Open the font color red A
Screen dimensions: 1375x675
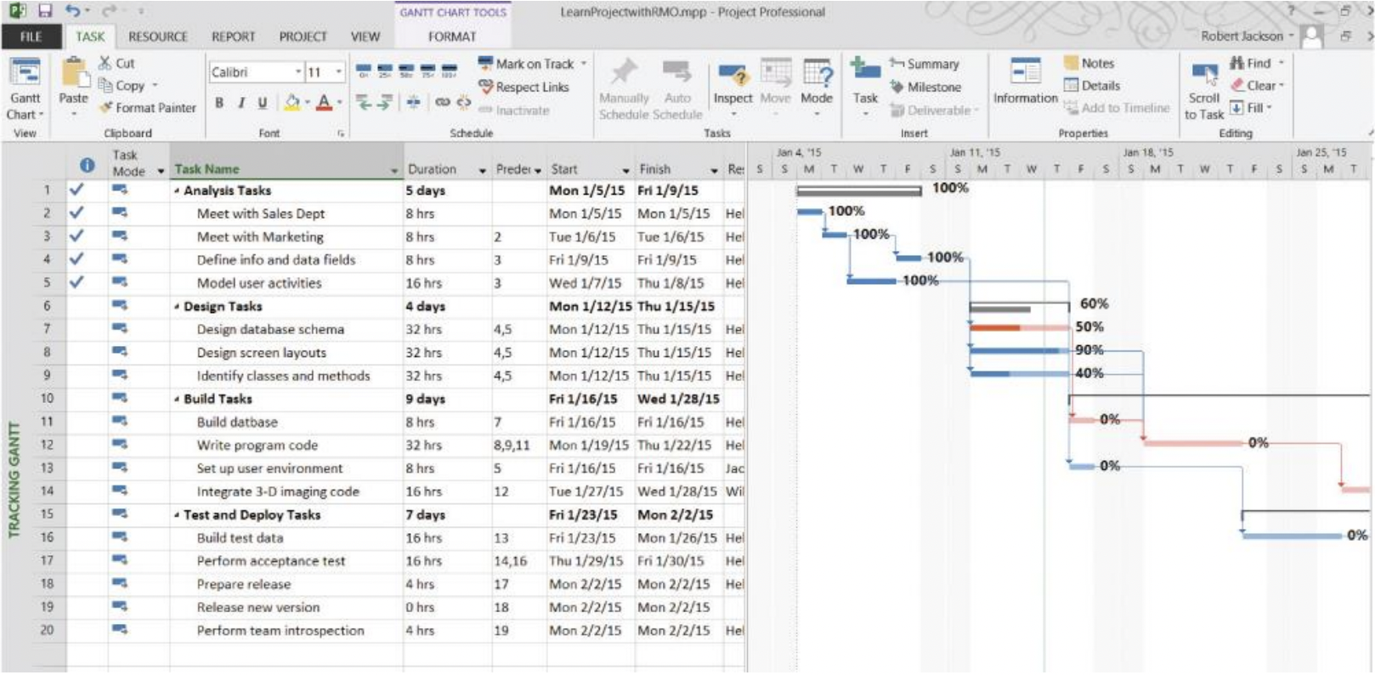pyautogui.click(x=324, y=103)
